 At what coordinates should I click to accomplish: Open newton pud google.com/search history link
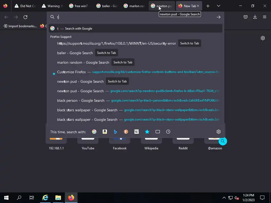(135, 91)
